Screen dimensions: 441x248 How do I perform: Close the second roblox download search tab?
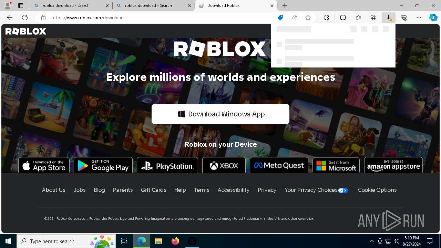click(189, 6)
